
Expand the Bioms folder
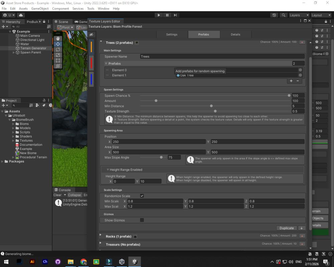pyautogui.click(x=13, y=124)
